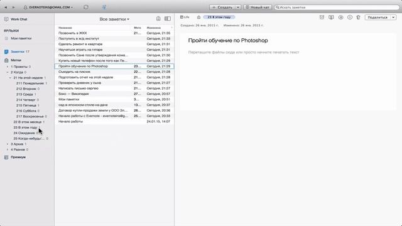Select the 24 Ожидание tag
The image size is (402, 226).
click(24, 133)
